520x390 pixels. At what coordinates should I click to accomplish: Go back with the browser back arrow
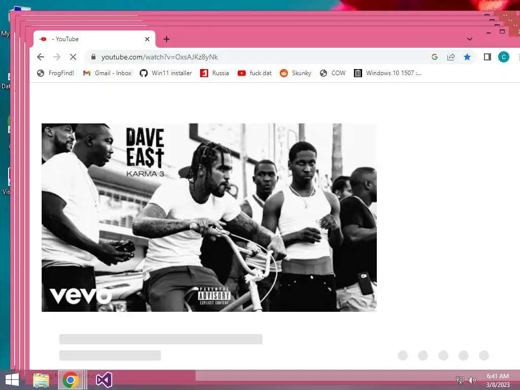coord(41,57)
